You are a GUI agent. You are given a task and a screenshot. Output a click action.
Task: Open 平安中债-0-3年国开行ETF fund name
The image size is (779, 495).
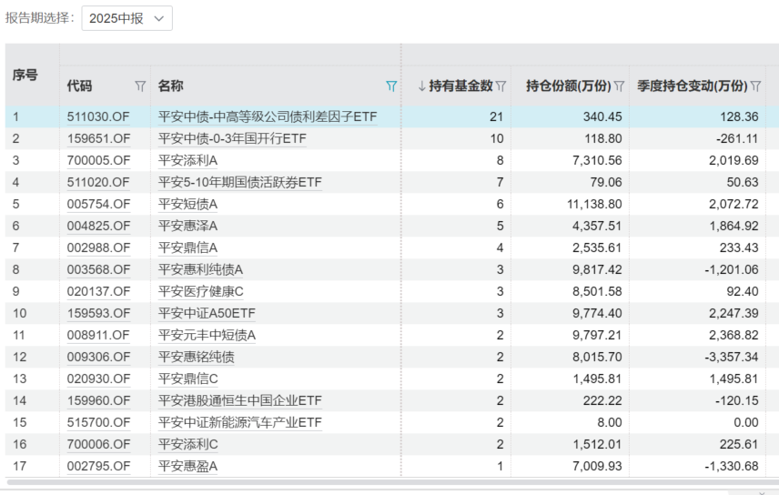(232, 138)
